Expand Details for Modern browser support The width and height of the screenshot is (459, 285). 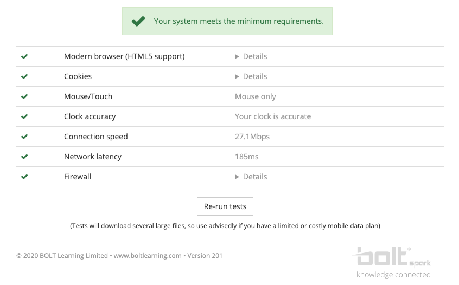pos(251,56)
